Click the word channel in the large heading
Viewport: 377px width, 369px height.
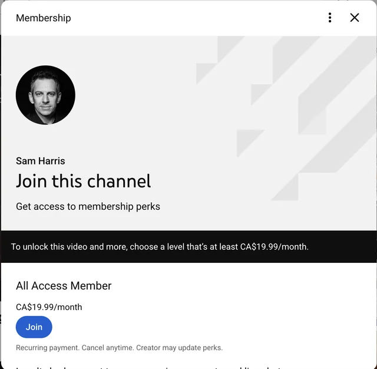119,181
